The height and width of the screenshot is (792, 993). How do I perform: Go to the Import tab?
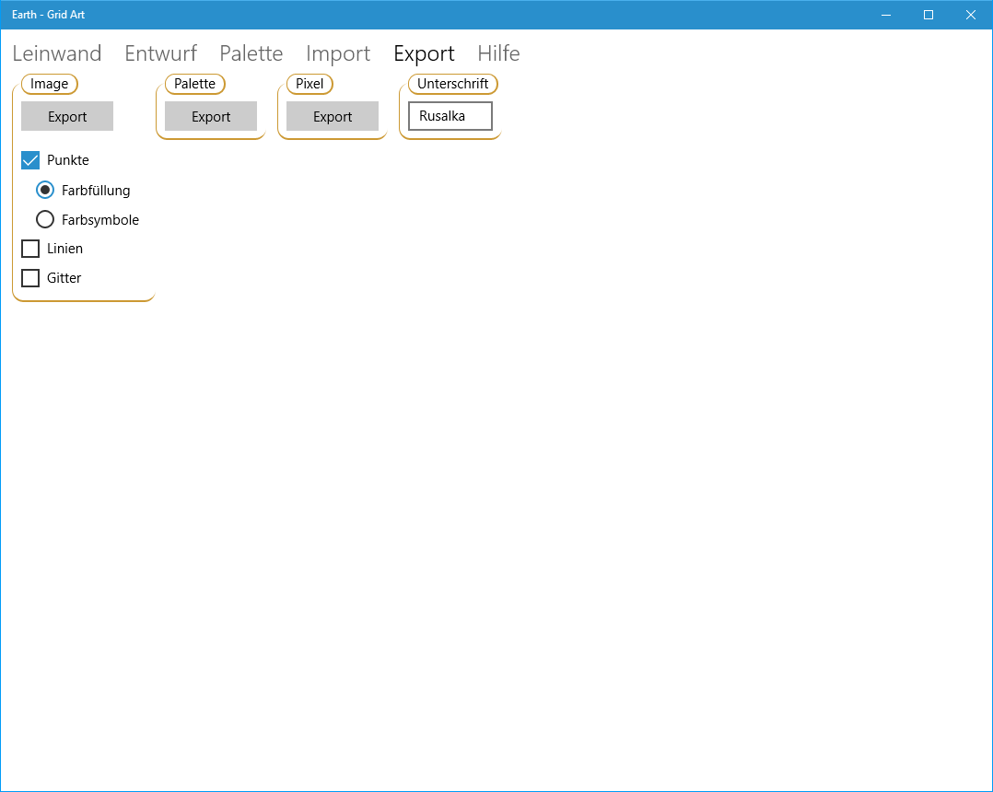pyautogui.click(x=338, y=53)
